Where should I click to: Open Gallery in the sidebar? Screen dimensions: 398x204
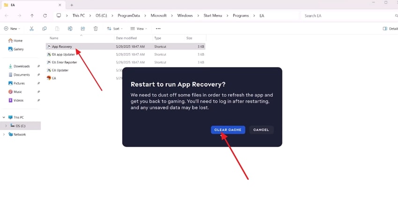pos(16,49)
